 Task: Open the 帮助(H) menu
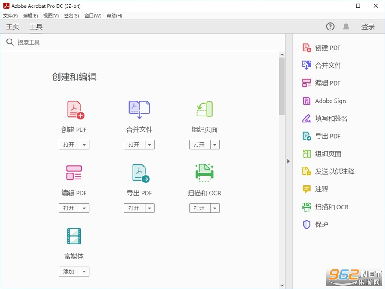tap(114, 16)
